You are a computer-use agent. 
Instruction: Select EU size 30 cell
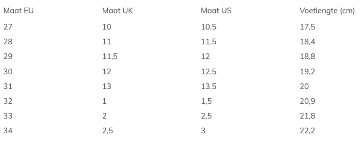point(8,72)
